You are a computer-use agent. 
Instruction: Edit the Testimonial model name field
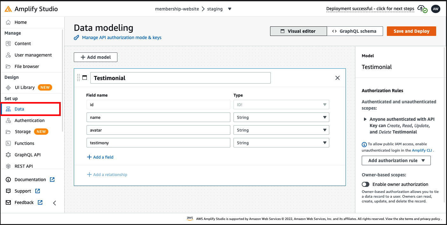(180, 78)
